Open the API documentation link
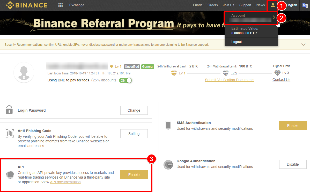Image resolution: width=310 pixels, height=192 pixels. tap(65, 182)
